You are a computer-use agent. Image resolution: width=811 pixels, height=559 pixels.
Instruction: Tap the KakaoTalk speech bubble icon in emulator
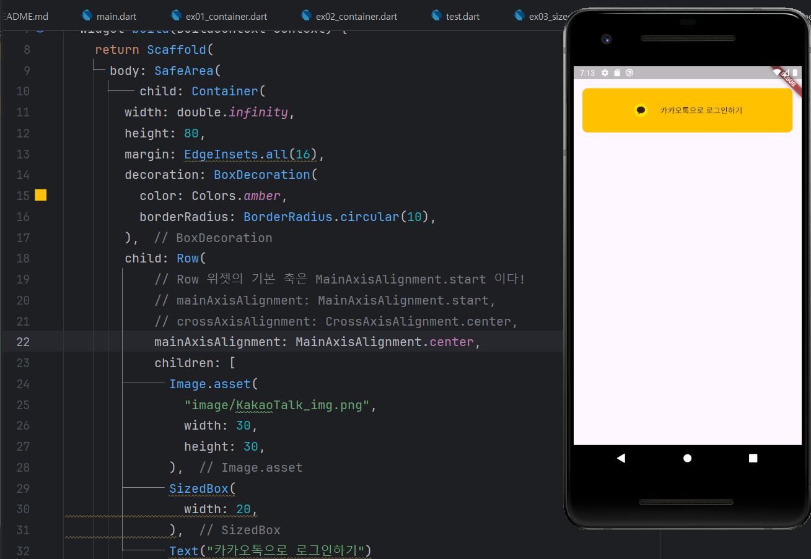click(x=641, y=110)
